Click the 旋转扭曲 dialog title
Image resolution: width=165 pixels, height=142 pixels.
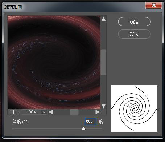13,7
